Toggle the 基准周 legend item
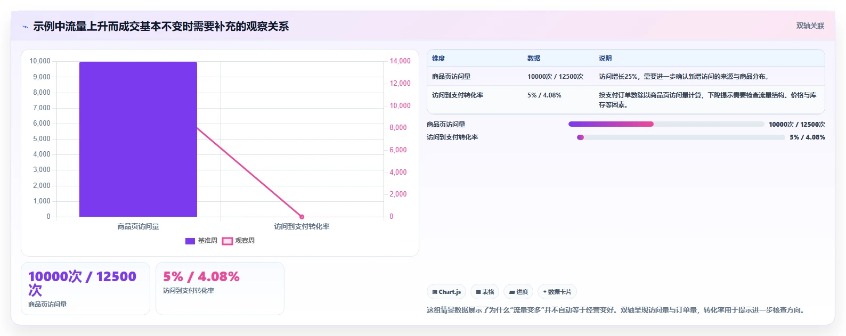This screenshot has width=846, height=336. [201, 241]
